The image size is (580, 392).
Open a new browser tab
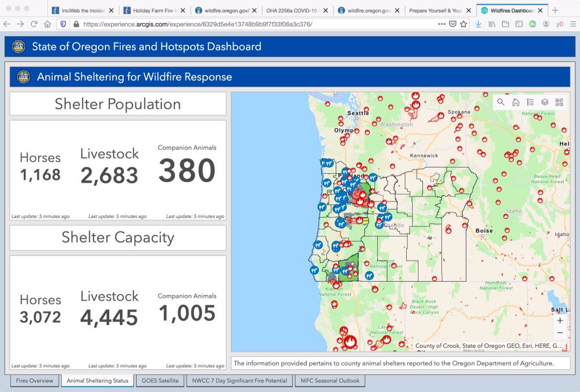555,10
